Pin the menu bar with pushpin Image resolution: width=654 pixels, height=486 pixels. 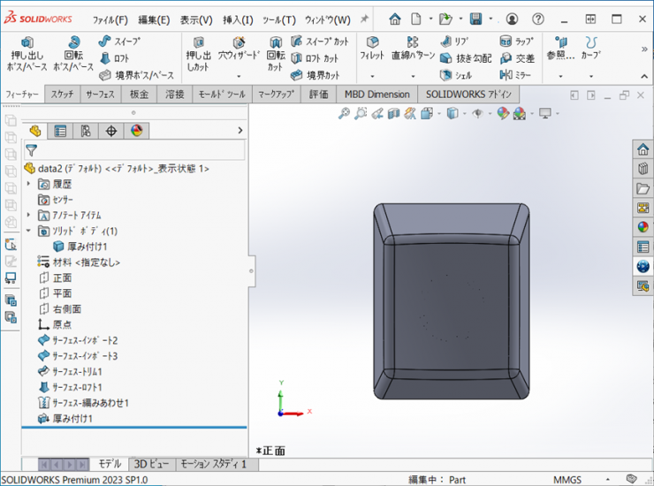[x=364, y=19]
